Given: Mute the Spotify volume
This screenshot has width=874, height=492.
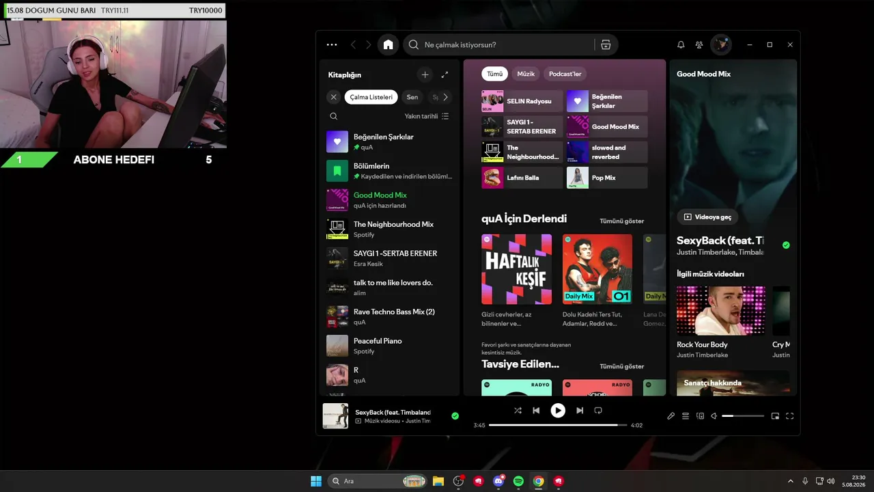Looking at the screenshot, I should click(714, 416).
